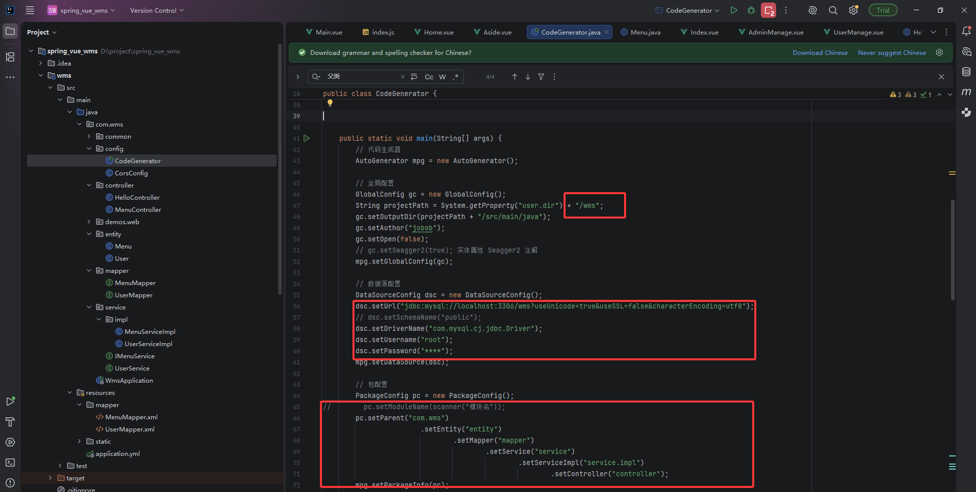Open spring_vue_wms project dropdown

coord(81,10)
